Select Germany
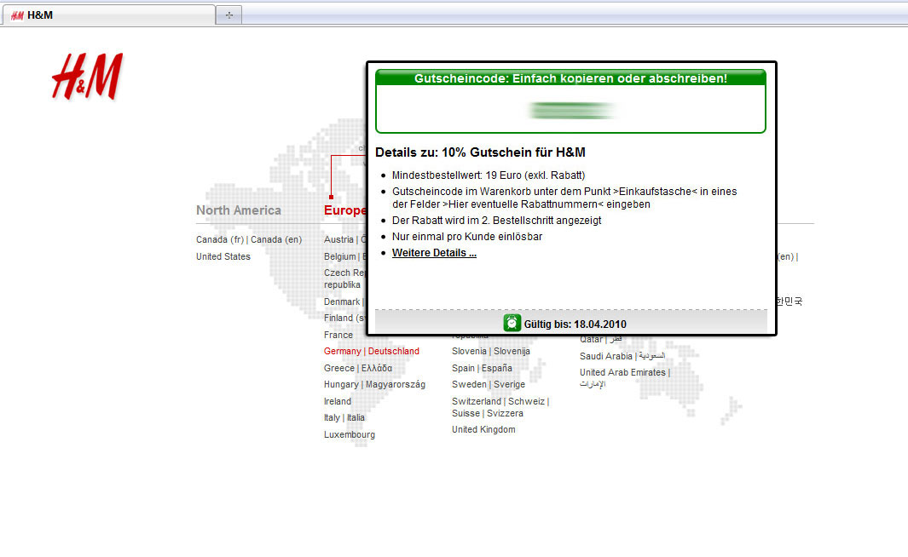 (342, 351)
